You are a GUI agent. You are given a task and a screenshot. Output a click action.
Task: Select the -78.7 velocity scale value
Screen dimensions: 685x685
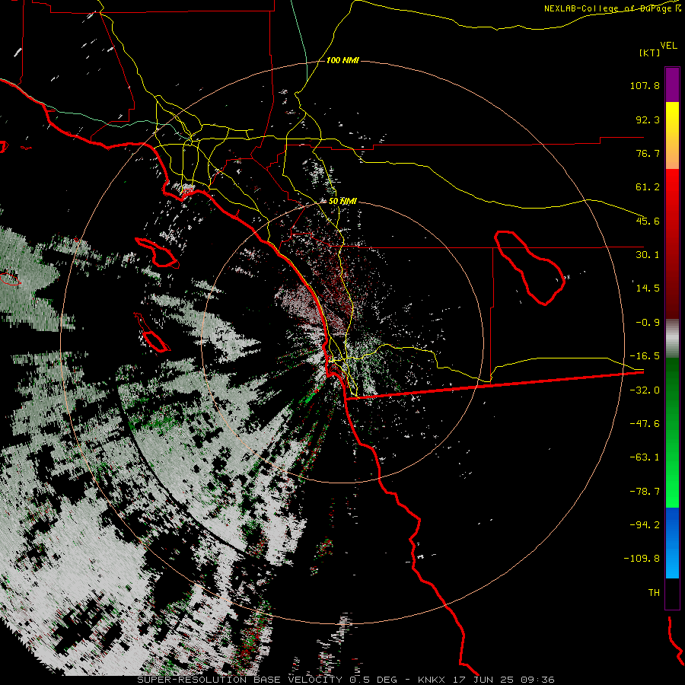point(645,492)
